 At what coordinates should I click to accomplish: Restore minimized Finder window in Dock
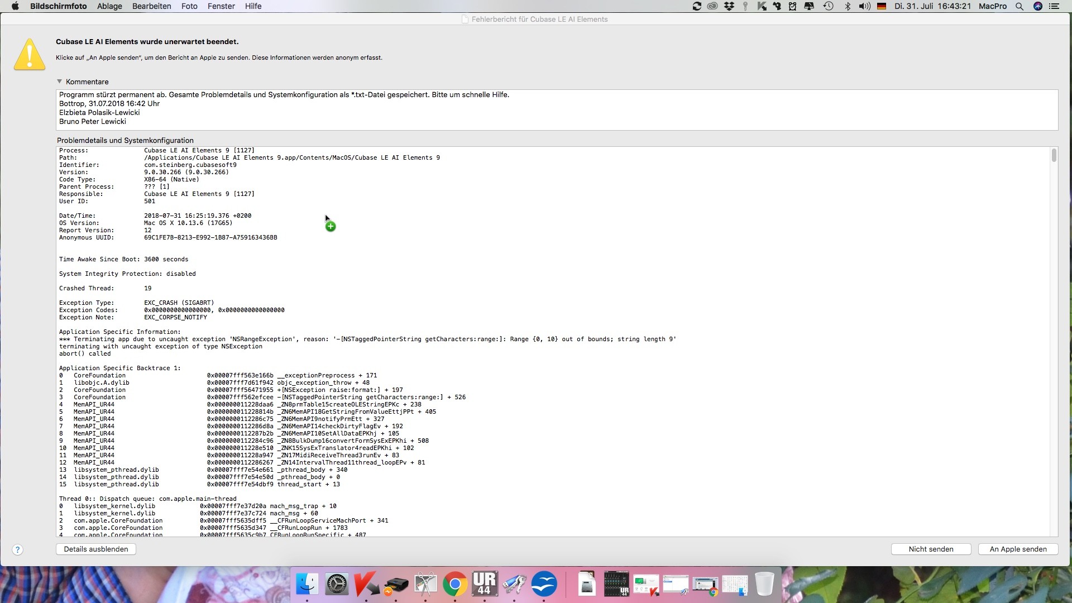pyautogui.click(x=735, y=585)
